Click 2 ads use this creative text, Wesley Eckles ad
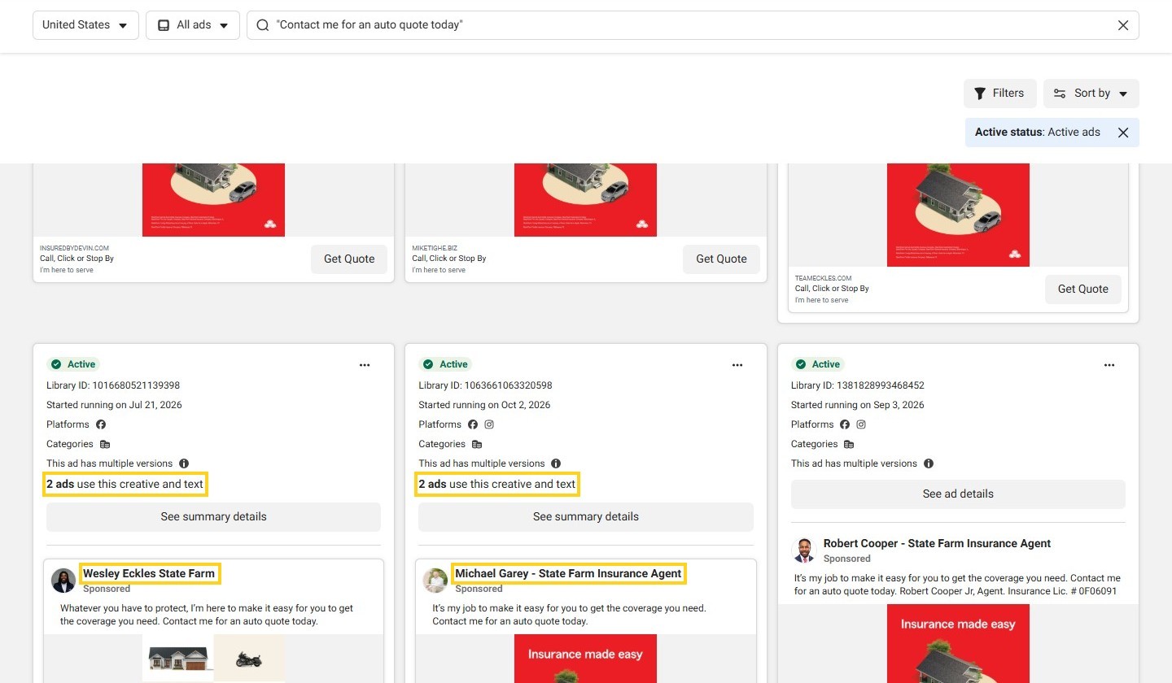1172x683 pixels. (125, 484)
